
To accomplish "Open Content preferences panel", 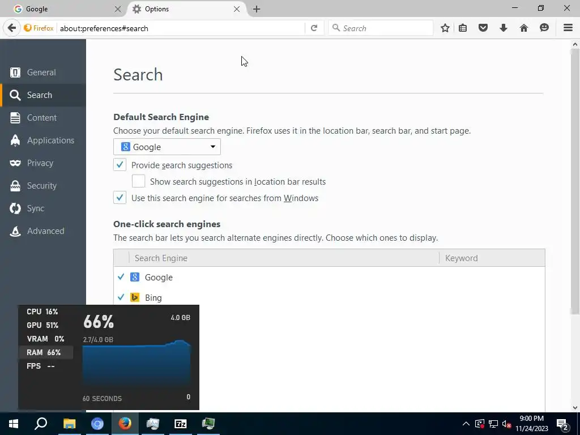I will 43,118.
